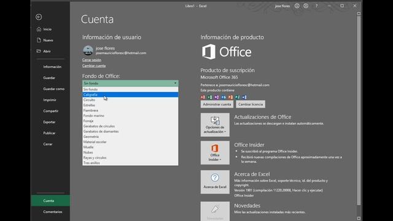
Task: Click the purple OneNote app icon
Action: tap(217, 97)
